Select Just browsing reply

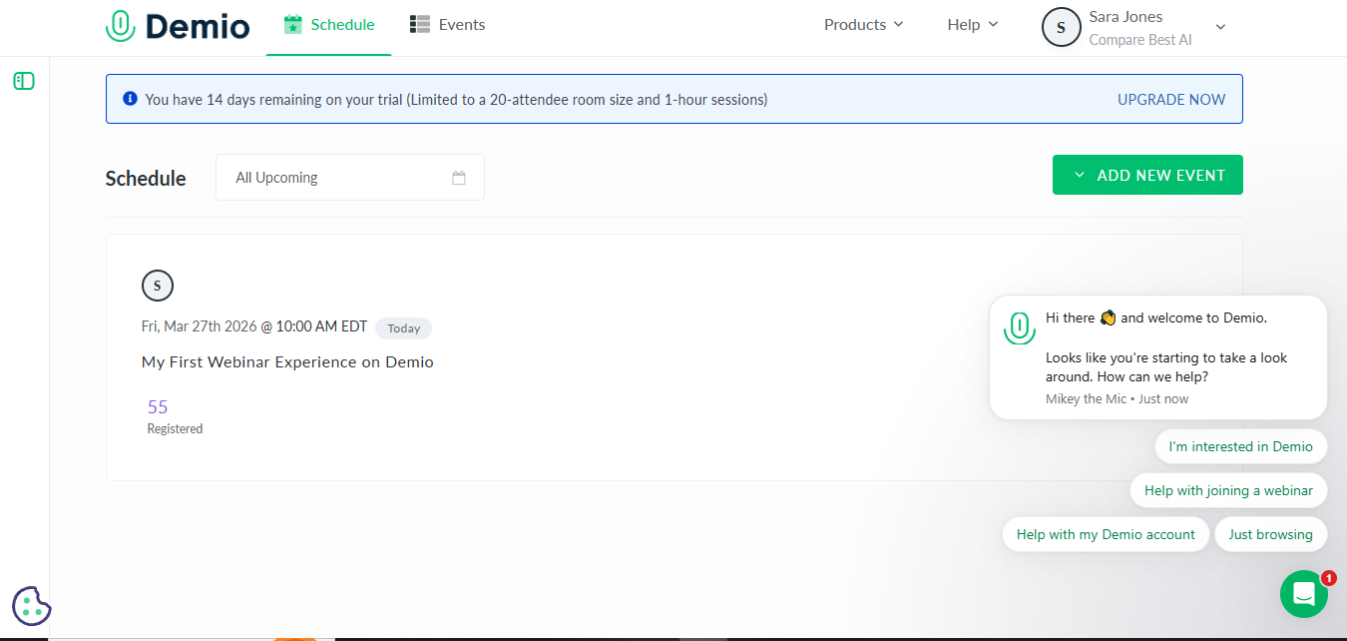point(1270,534)
